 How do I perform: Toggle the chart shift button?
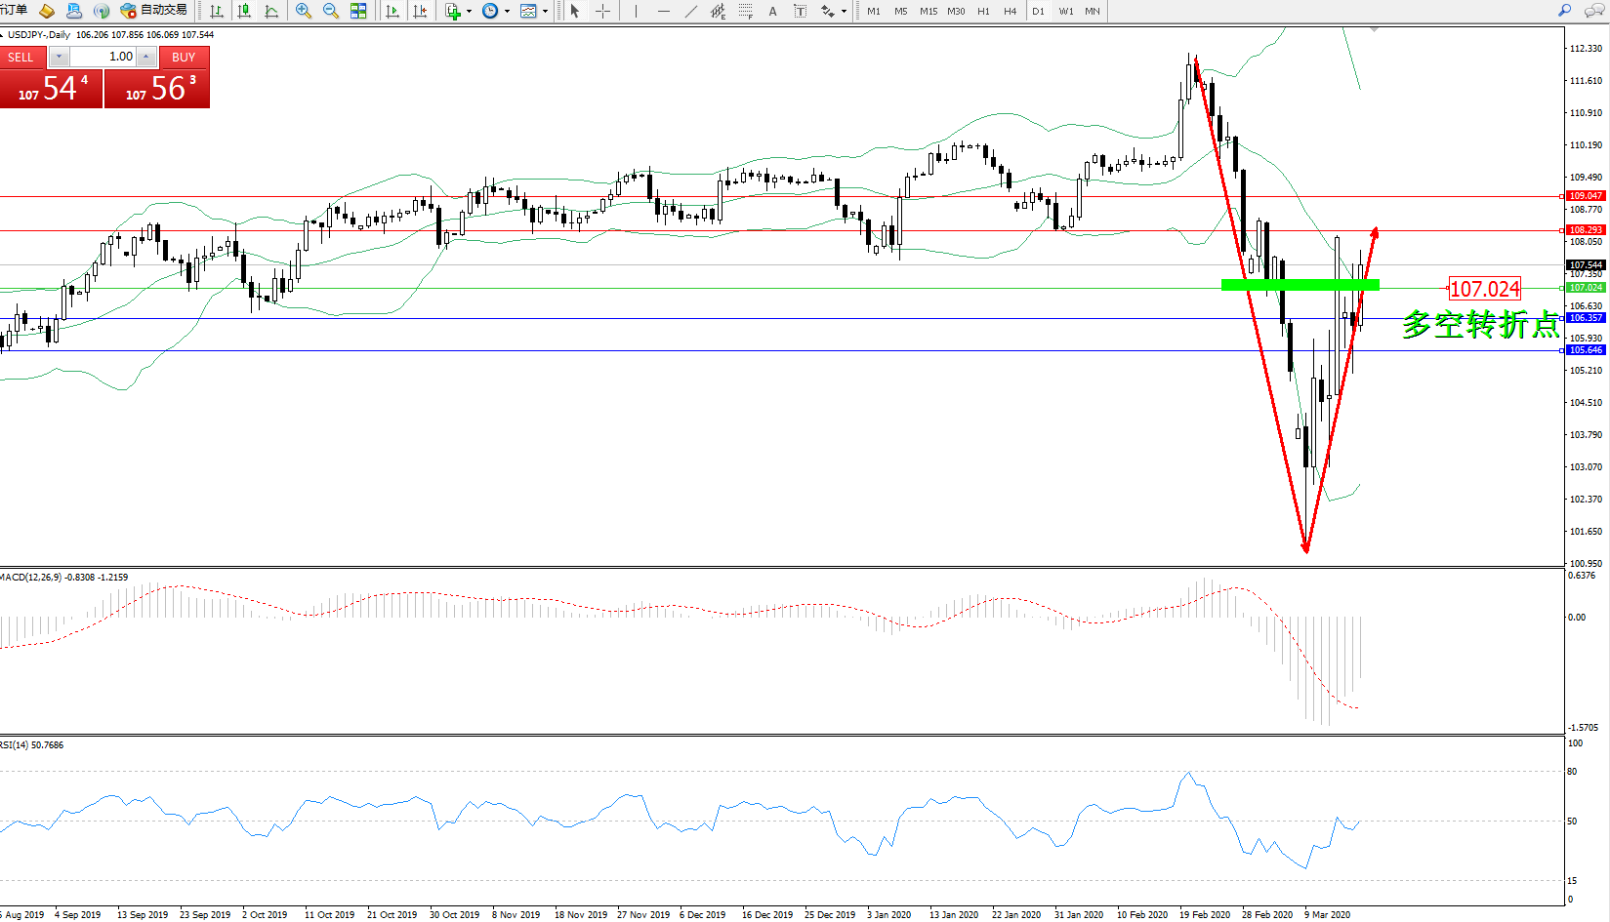click(420, 11)
